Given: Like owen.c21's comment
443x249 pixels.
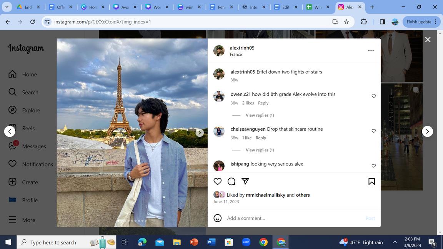Looking at the screenshot, I should (373, 96).
